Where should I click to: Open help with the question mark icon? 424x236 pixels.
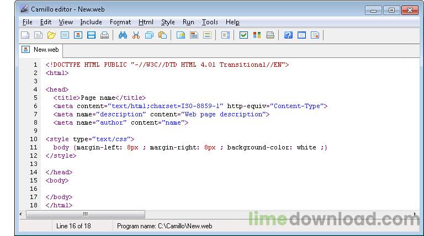click(288, 35)
